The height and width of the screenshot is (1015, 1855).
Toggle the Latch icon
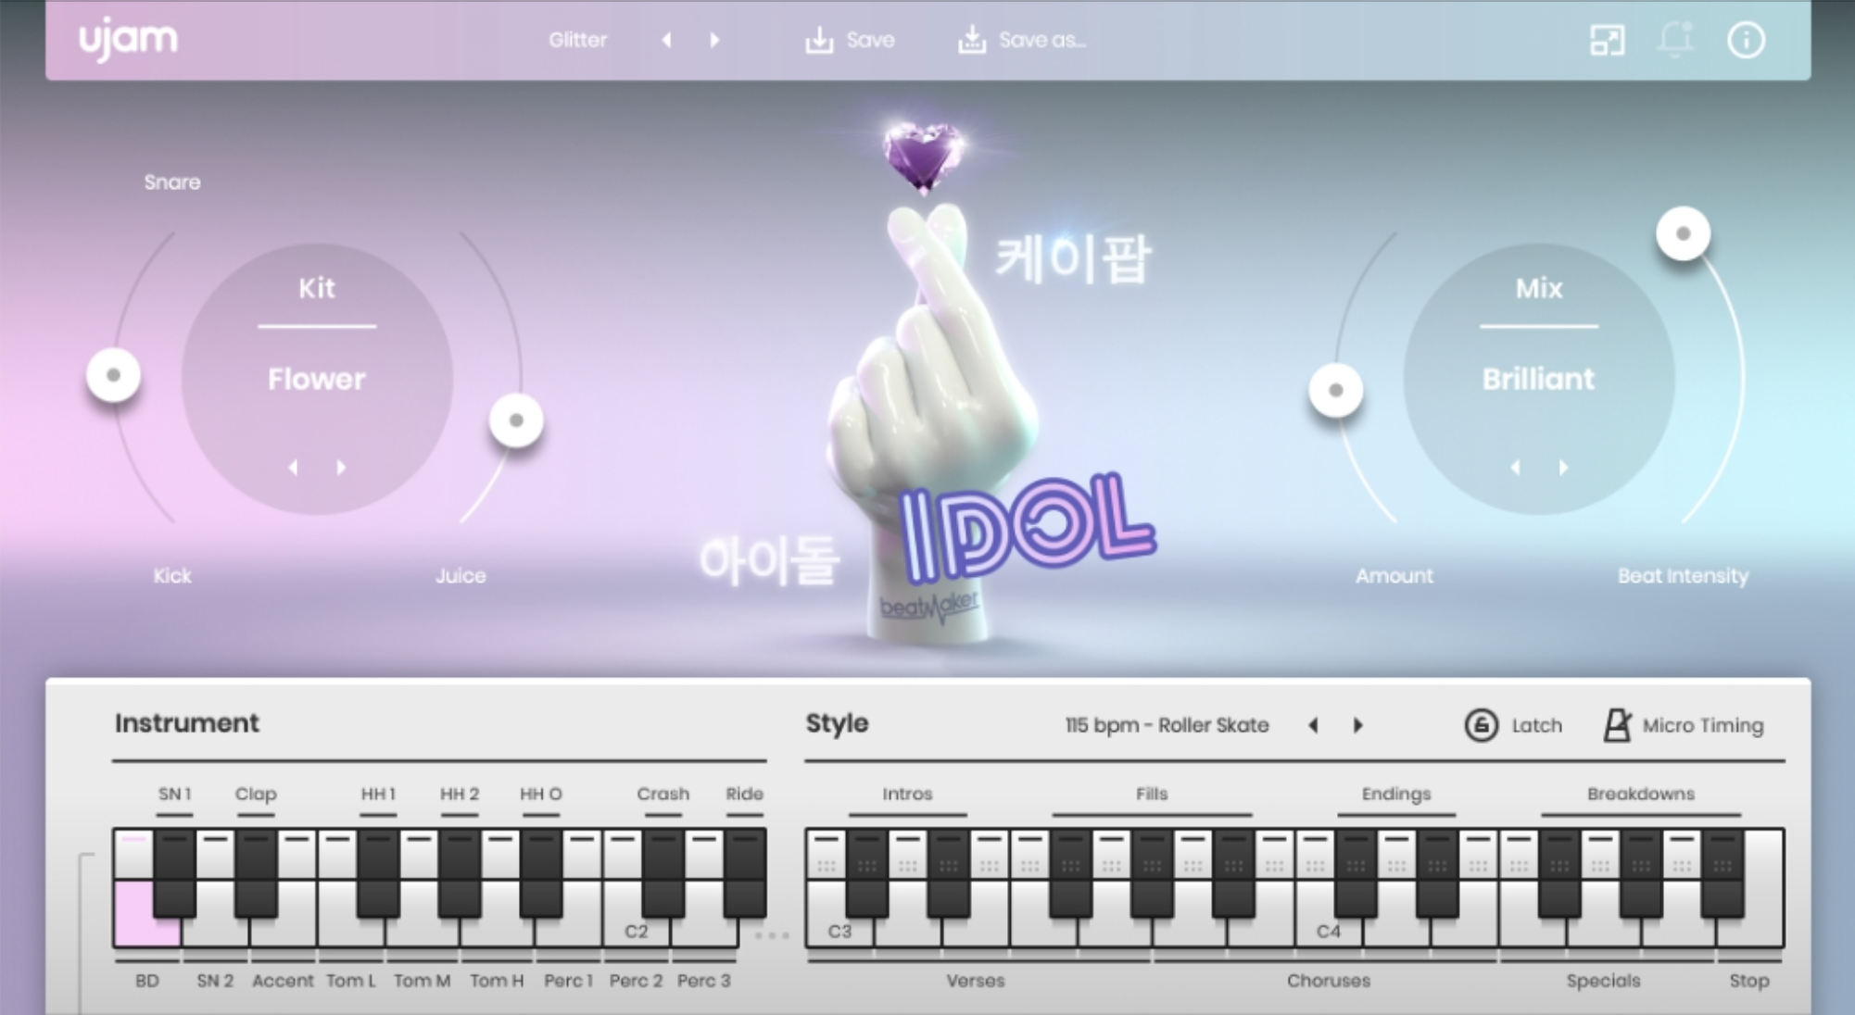(x=1481, y=725)
